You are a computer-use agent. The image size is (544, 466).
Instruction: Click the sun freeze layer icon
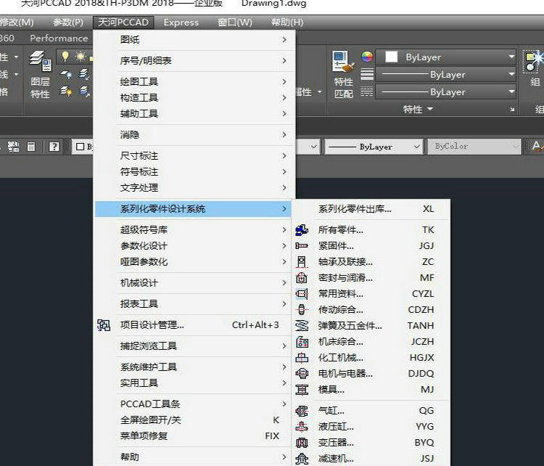point(81,56)
